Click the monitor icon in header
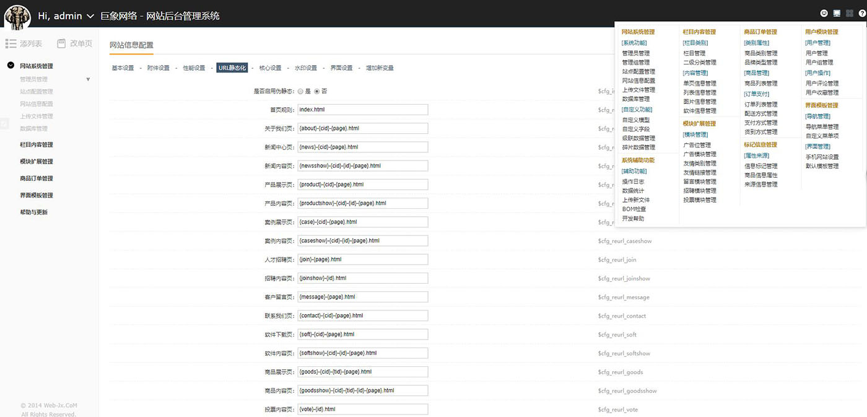The image size is (867, 417). pyautogui.click(x=837, y=13)
